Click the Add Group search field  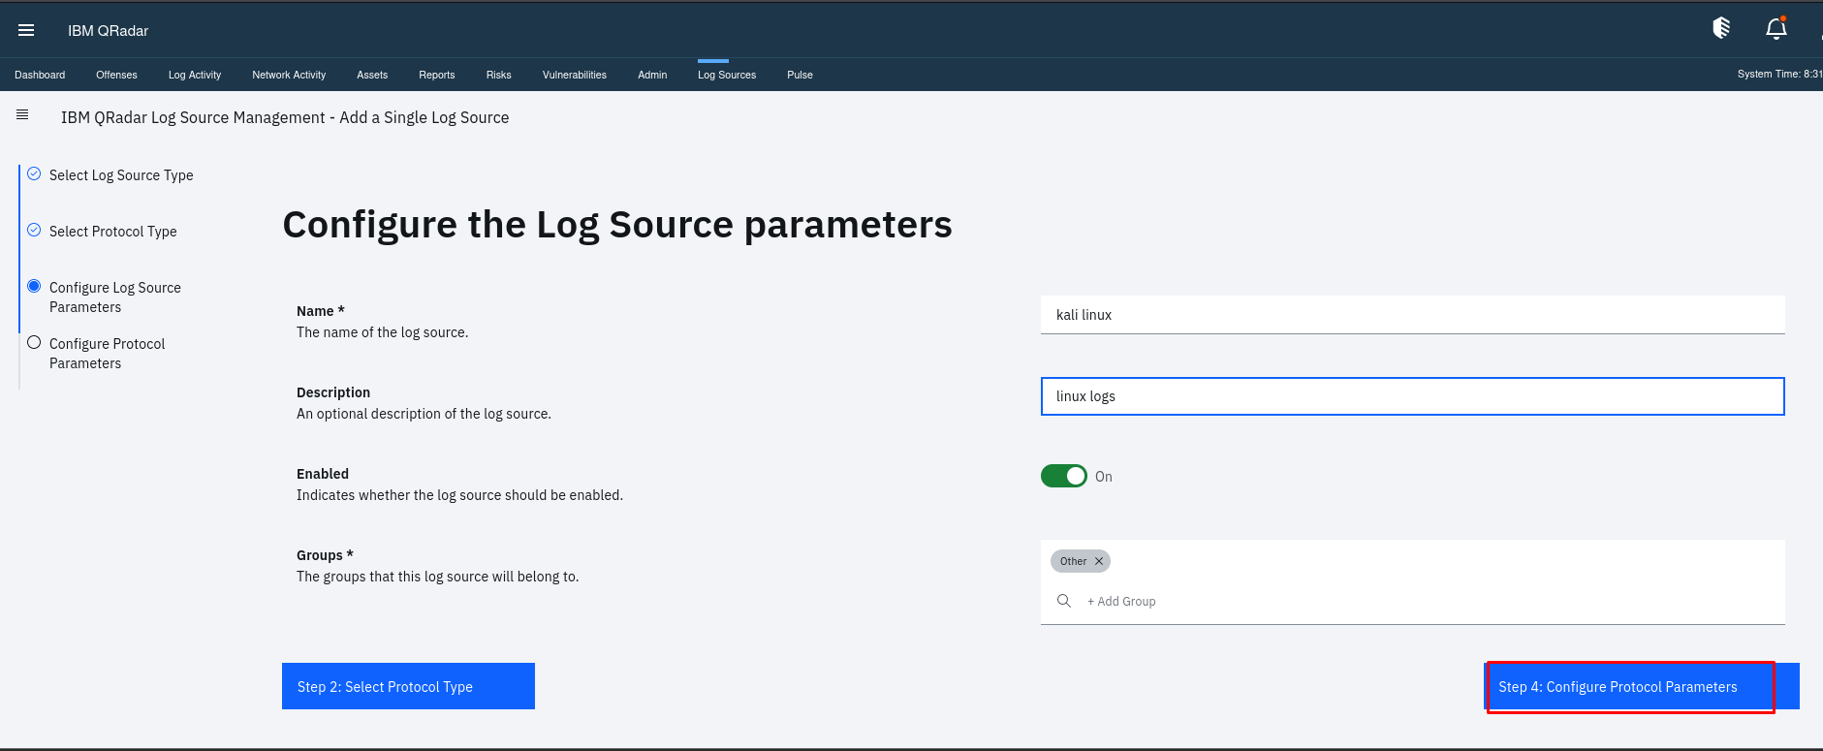1412,602
